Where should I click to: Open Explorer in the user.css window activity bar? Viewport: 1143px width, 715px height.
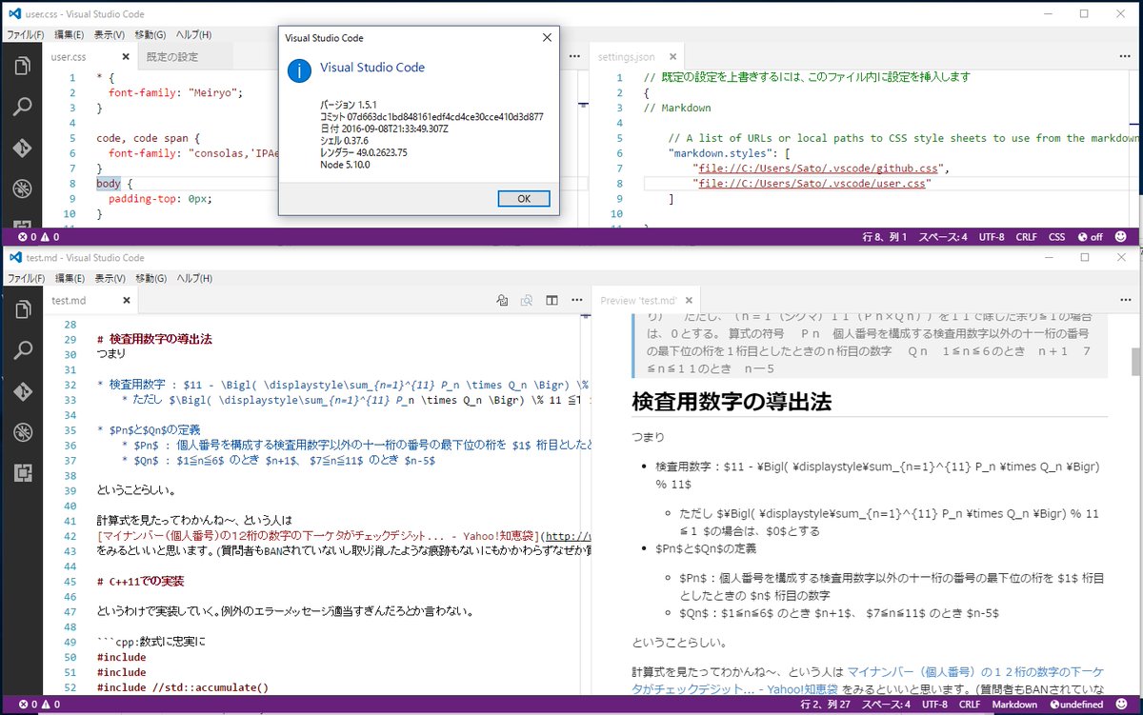[21, 66]
